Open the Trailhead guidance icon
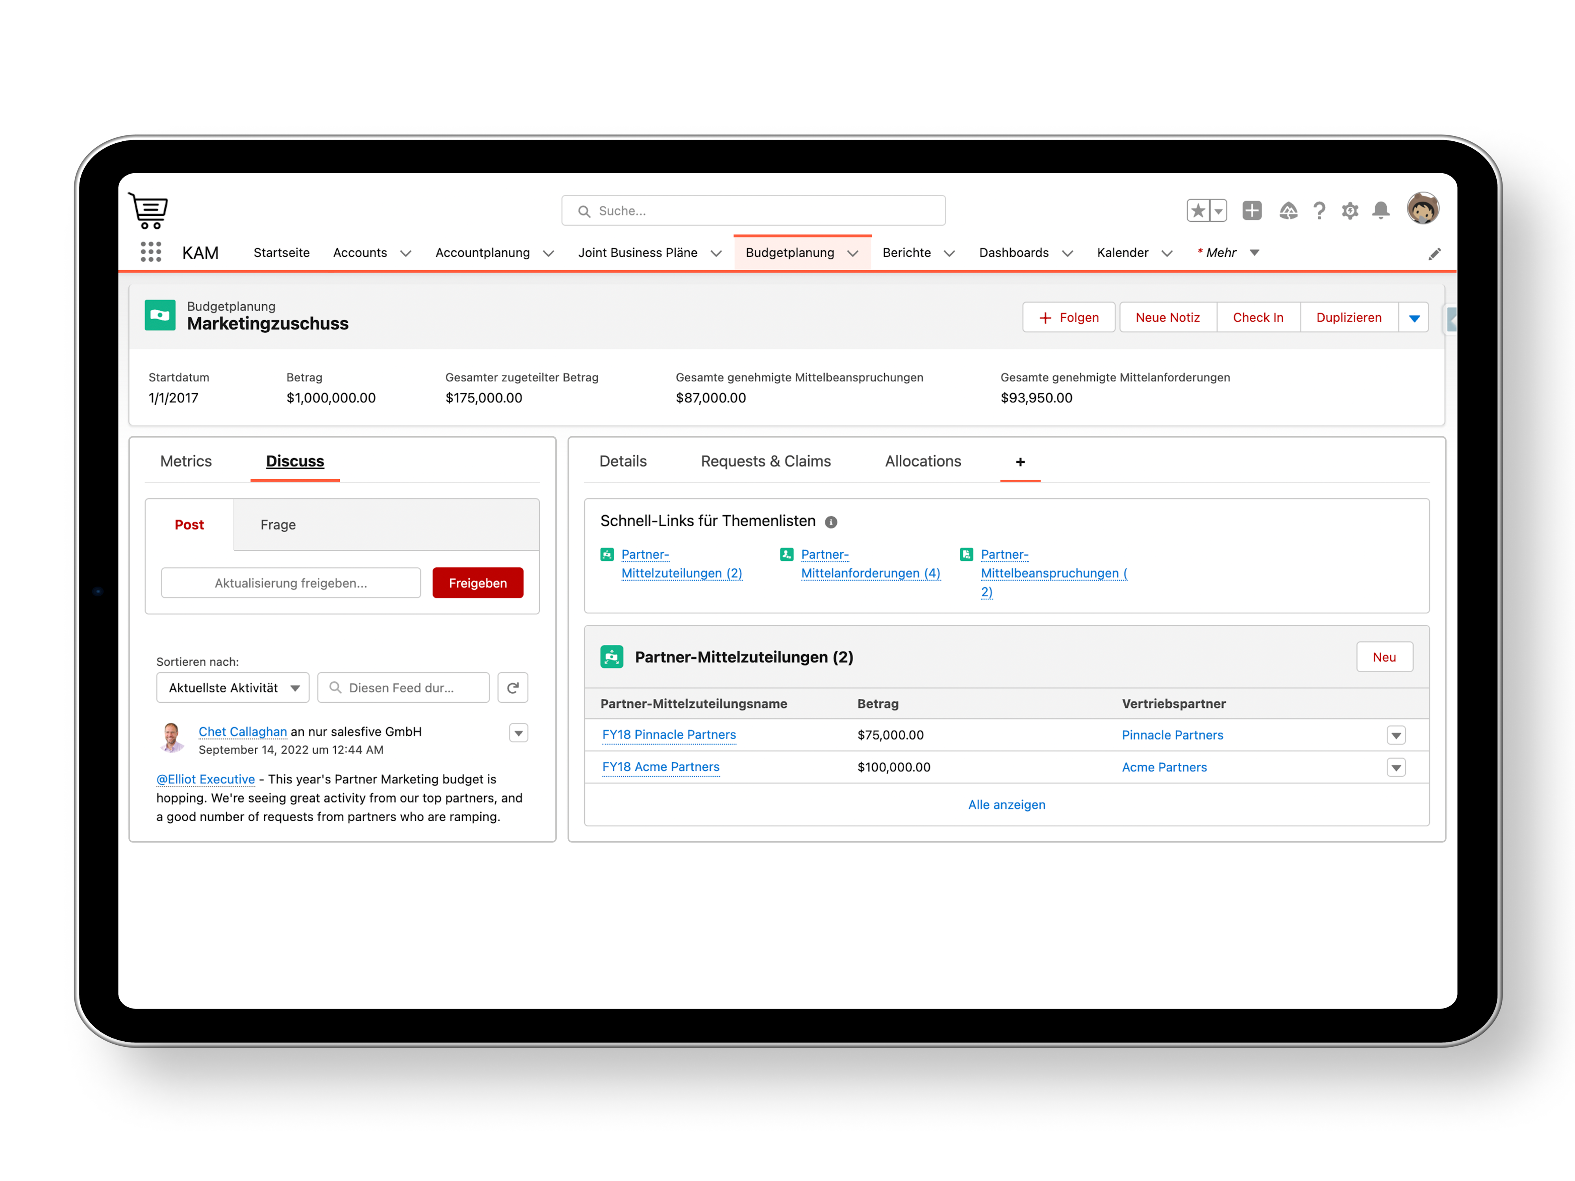 tap(1288, 211)
